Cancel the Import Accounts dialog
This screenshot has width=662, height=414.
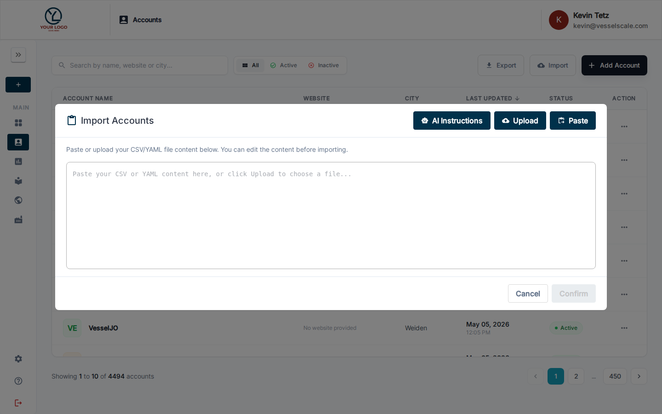(528, 293)
